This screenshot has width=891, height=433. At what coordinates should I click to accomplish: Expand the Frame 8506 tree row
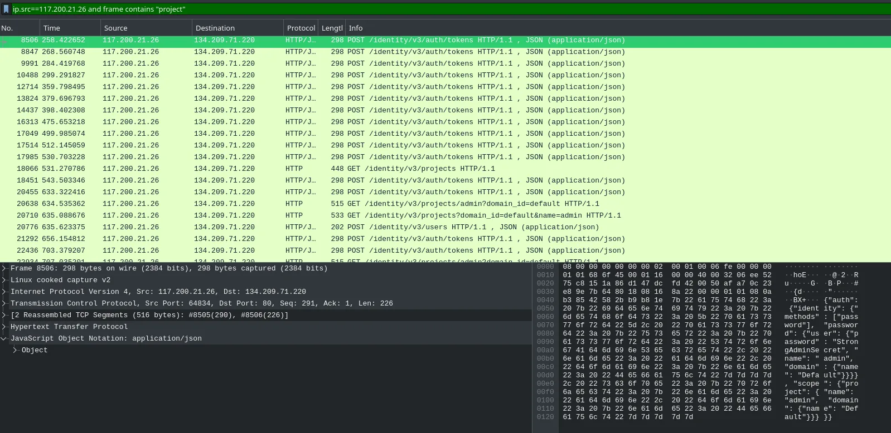(x=4, y=268)
